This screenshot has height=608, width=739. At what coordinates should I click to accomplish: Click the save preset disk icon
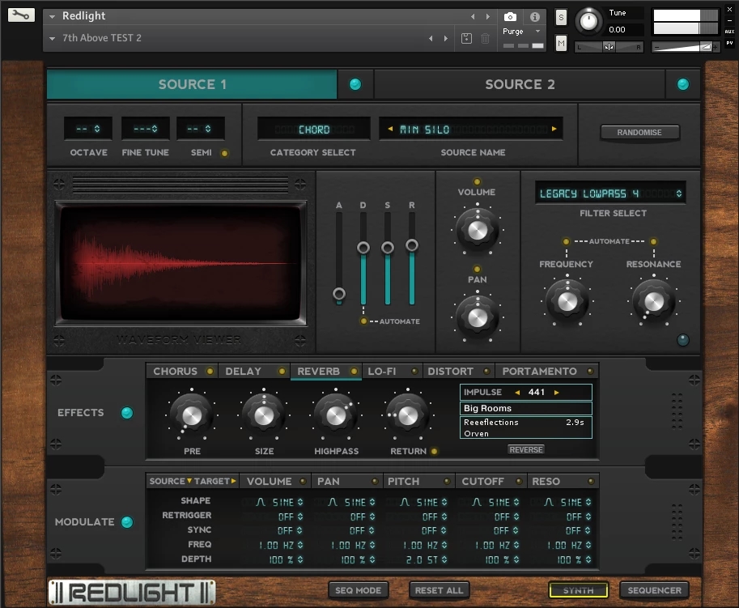pos(466,38)
